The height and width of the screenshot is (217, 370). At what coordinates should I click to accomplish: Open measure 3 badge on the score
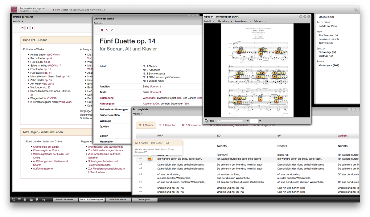coord(279,49)
